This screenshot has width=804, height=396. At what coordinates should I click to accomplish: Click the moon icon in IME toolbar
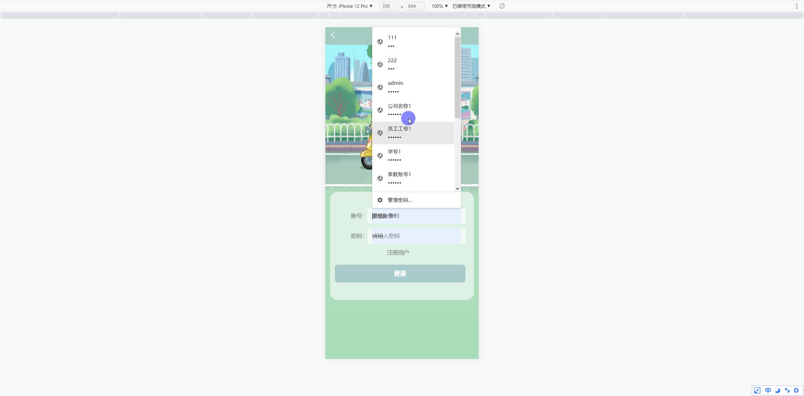[x=778, y=390]
